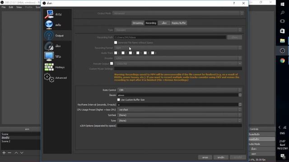Show hidden tray icons chevron
This screenshot has height=162, width=289.
(x=280, y=127)
